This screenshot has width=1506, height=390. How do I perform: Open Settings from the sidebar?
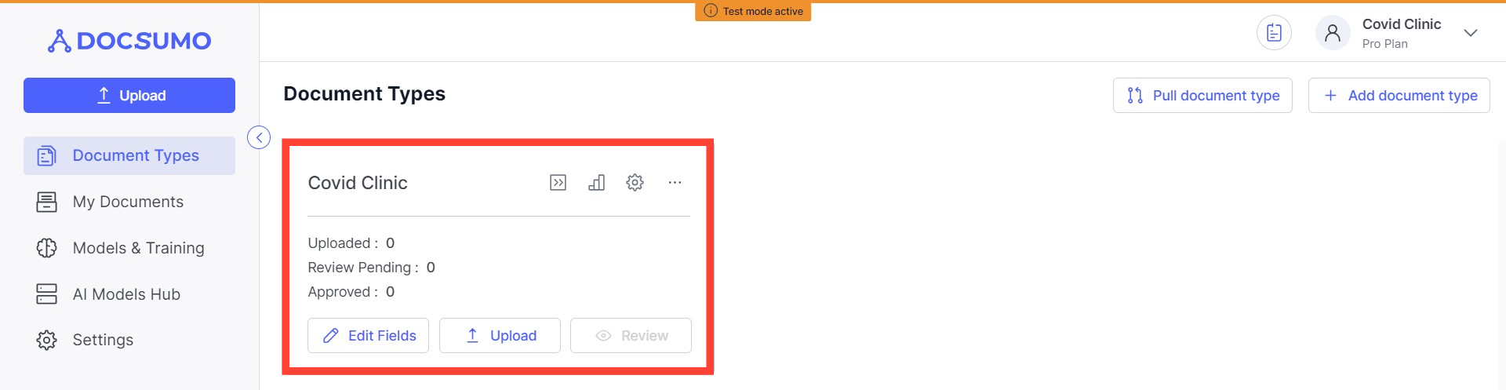point(129,340)
